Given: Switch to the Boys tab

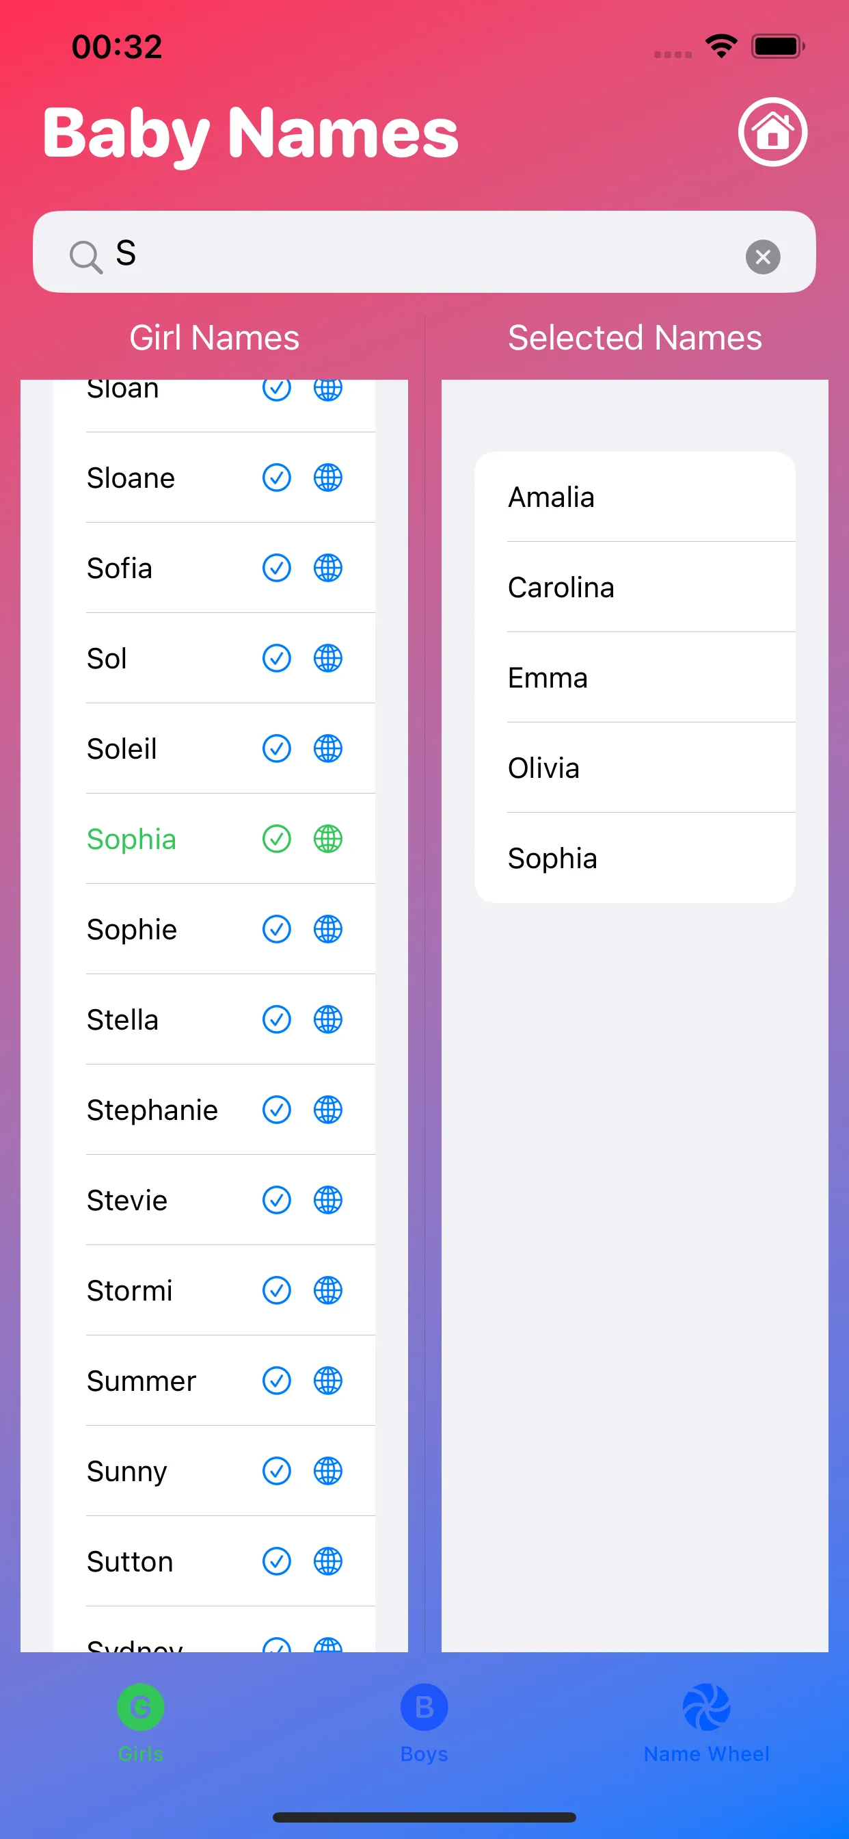Looking at the screenshot, I should (x=423, y=1721).
